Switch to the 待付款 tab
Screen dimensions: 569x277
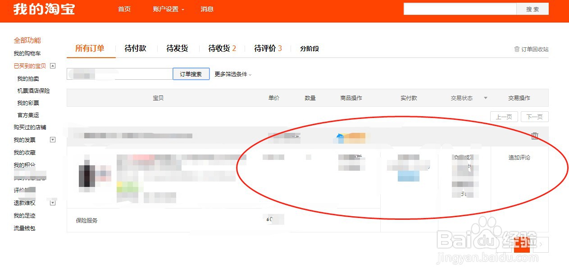(x=135, y=48)
